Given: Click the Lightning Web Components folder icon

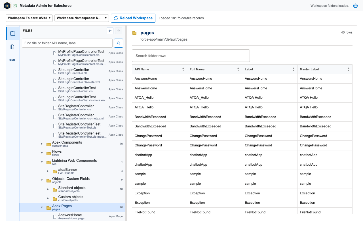Looking at the screenshot, I should 48,162.
